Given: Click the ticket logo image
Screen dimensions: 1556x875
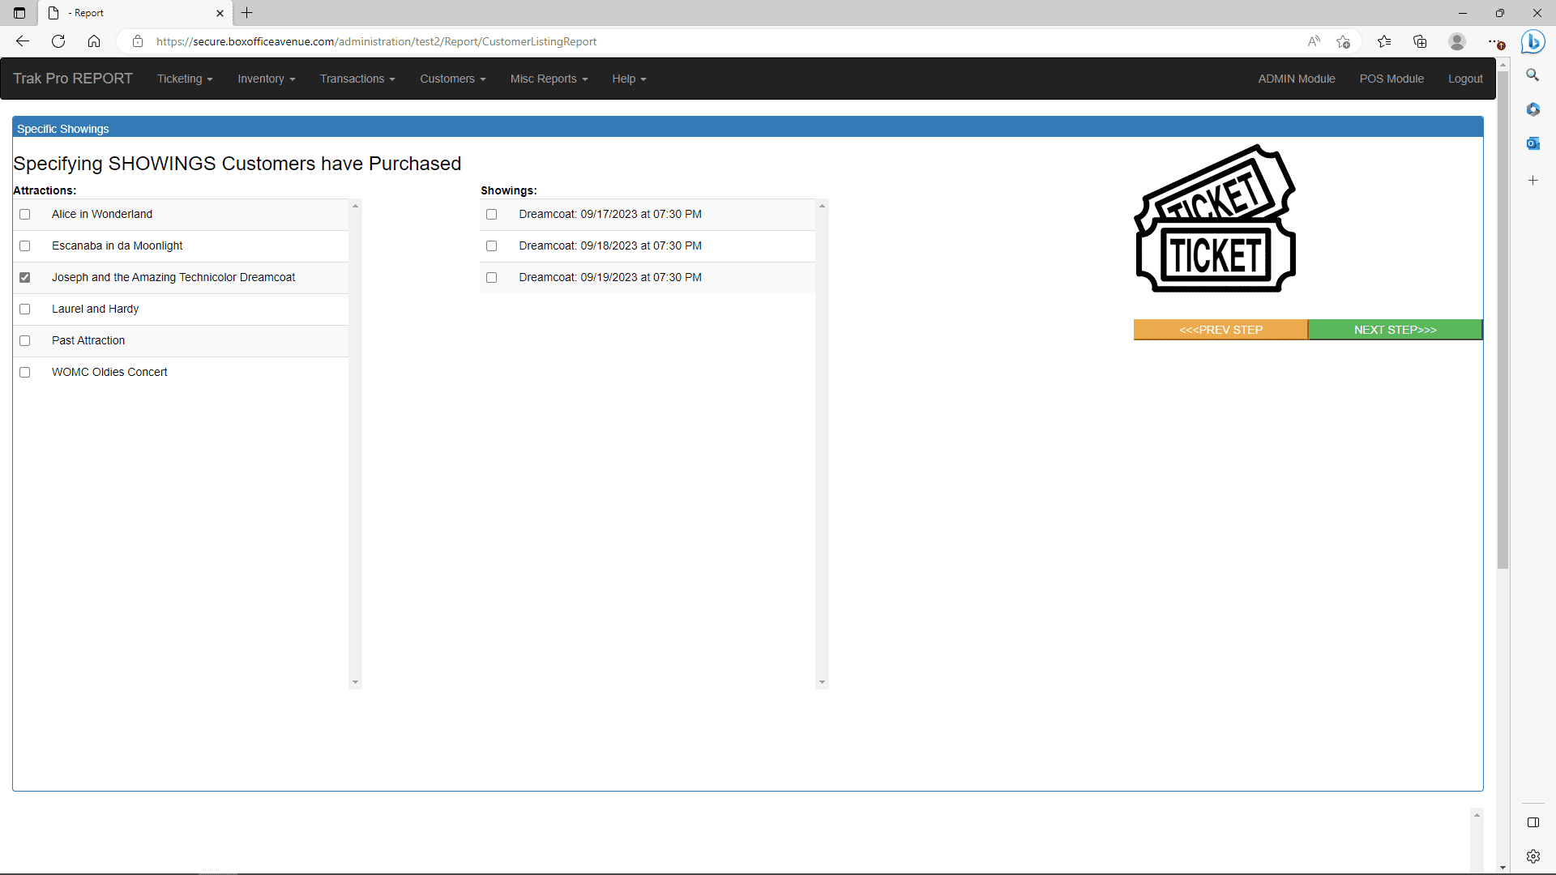Looking at the screenshot, I should tap(1215, 219).
